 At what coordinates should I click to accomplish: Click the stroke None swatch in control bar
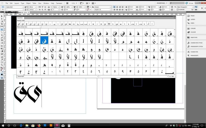[88, 10]
